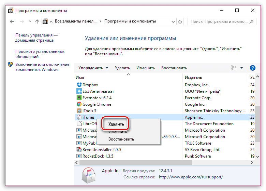Click Все элементы панели breadcrumb

coord(76,21)
